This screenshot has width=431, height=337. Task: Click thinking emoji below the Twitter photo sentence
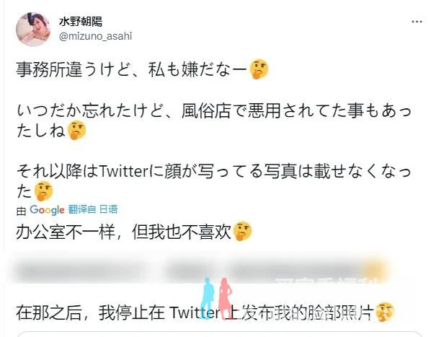point(43,191)
